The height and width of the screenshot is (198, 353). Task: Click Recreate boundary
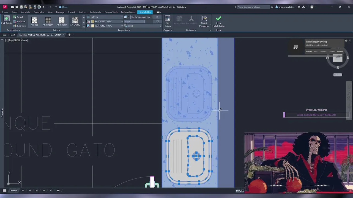tap(19, 26)
